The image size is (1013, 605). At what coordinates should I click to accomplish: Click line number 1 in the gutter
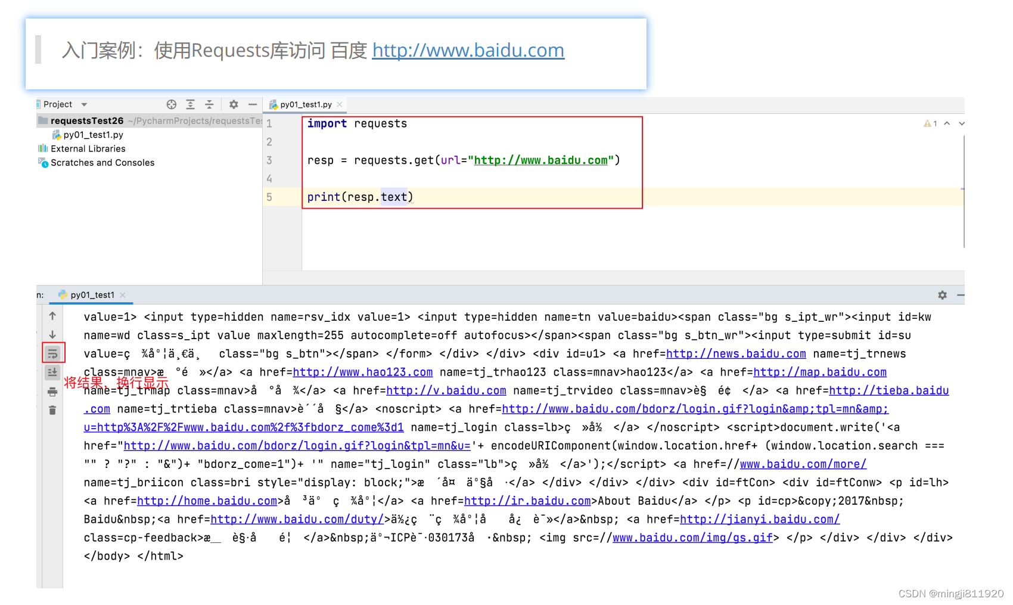tap(269, 123)
